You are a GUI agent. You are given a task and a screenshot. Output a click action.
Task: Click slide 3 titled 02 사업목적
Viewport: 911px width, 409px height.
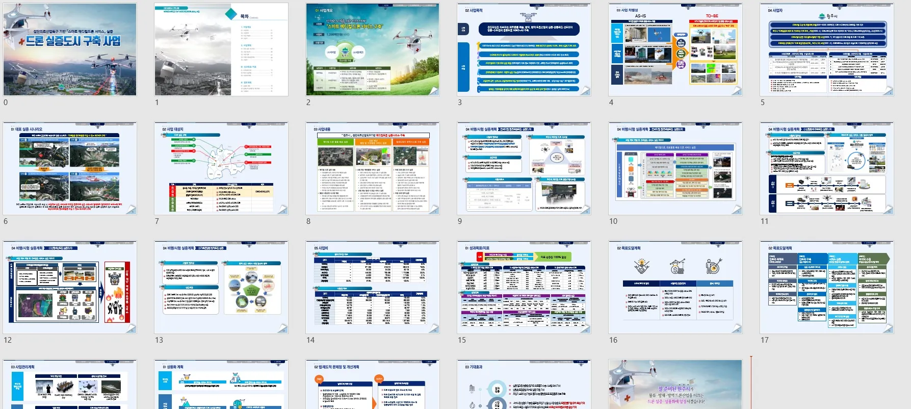click(x=524, y=49)
